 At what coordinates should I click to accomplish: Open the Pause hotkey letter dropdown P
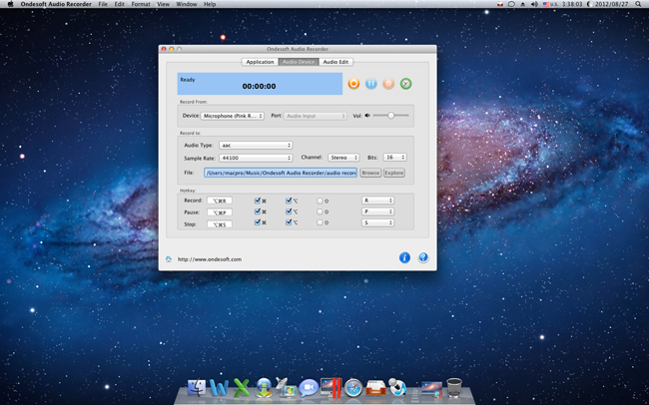(x=377, y=211)
